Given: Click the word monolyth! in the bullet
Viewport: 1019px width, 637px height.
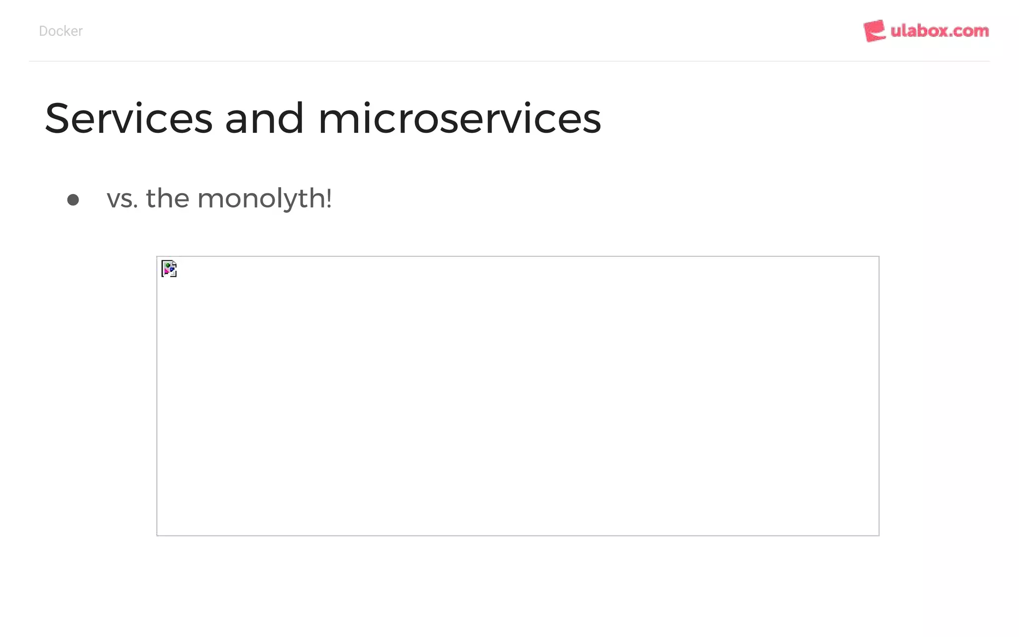Looking at the screenshot, I should [265, 199].
